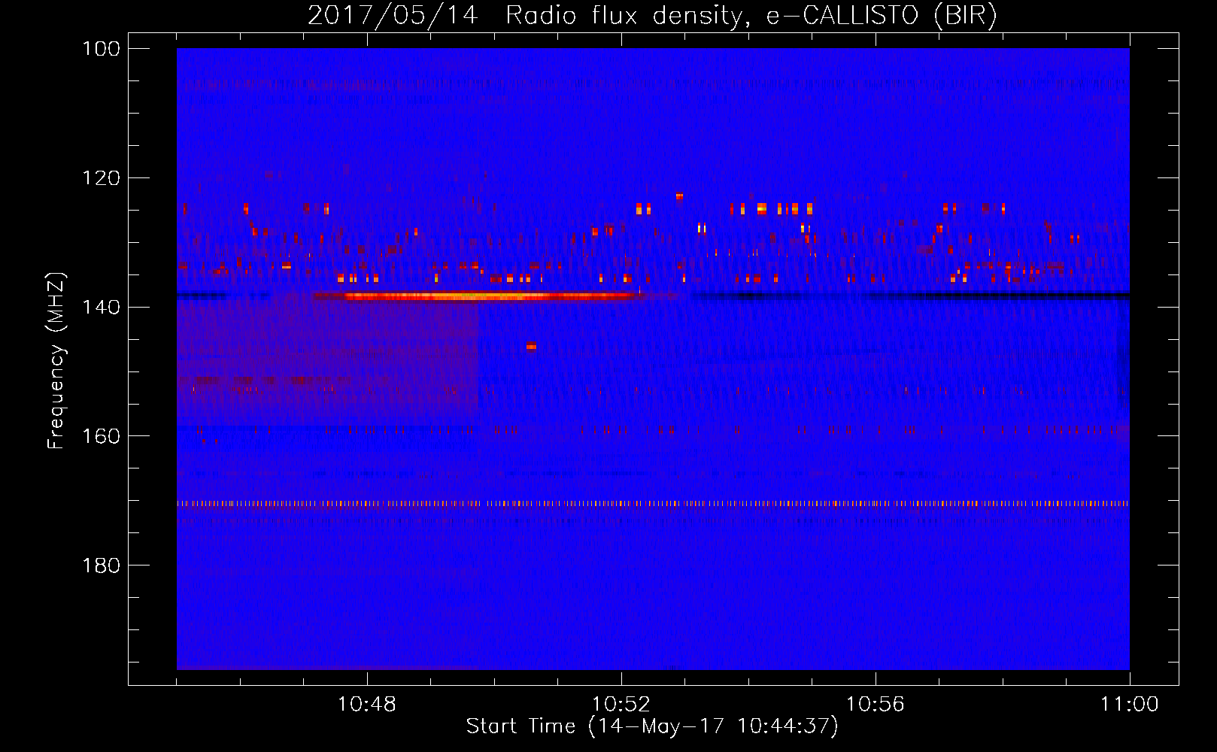1217x752 pixels.
Task: Click the time label 10:56
Action: (x=876, y=705)
